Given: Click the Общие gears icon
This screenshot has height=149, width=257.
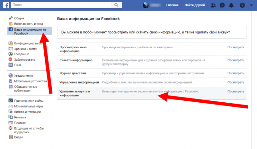Looking at the screenshot, I should pyautogui.click(x=11, y=18).
